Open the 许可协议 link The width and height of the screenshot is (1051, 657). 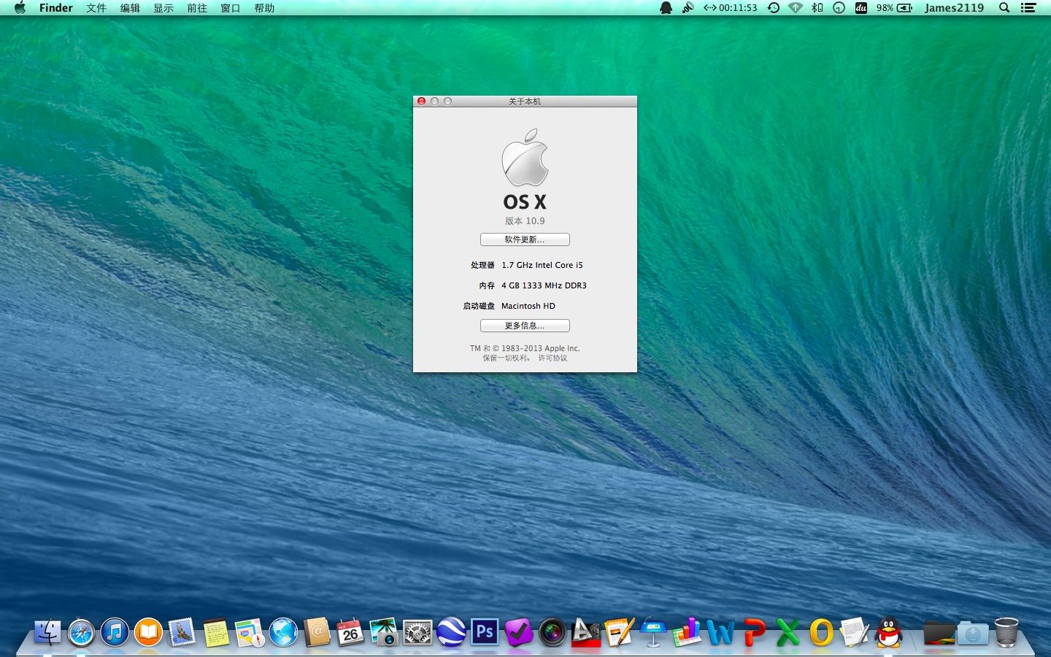coord(553,358)
